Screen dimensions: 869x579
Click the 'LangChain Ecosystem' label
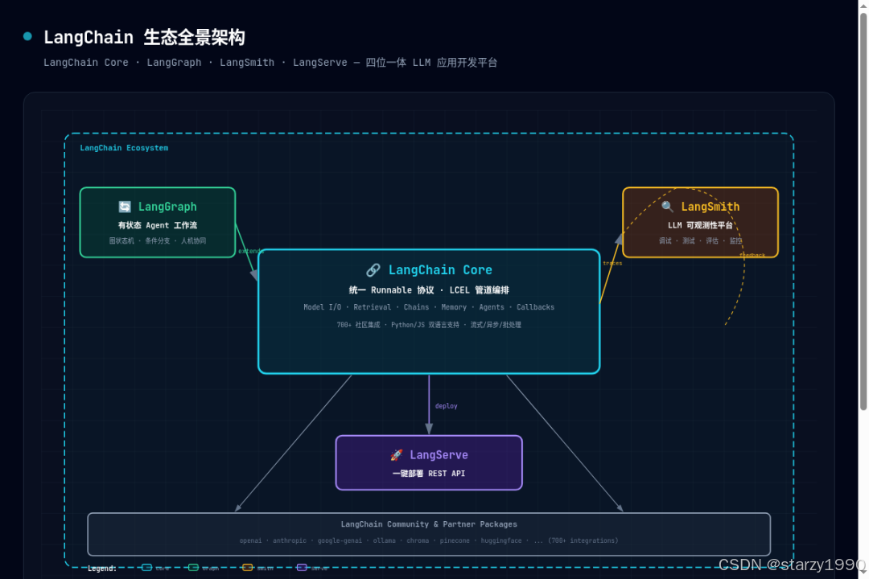(x=124, y=148)
